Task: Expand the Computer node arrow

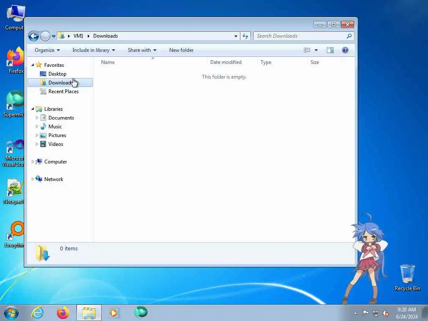Action: coord(33,162)
